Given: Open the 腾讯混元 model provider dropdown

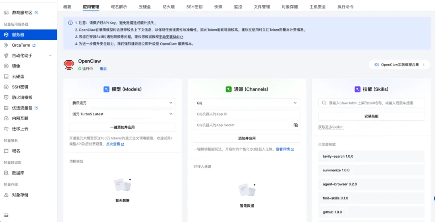Looking at the screenshot, I should [122, 103].
